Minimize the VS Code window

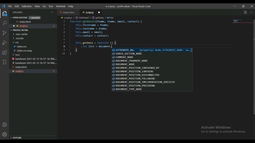235,6
